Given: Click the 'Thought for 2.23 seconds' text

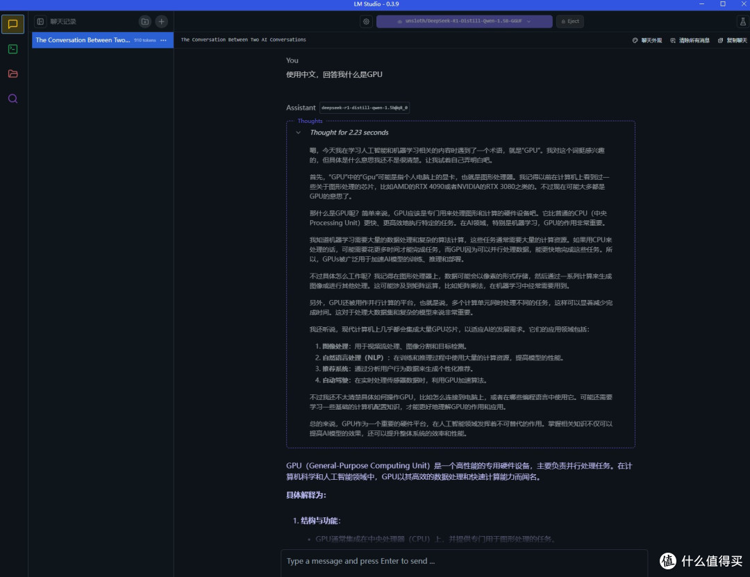Looking at the screenshot, I should (x=349, y=133).
